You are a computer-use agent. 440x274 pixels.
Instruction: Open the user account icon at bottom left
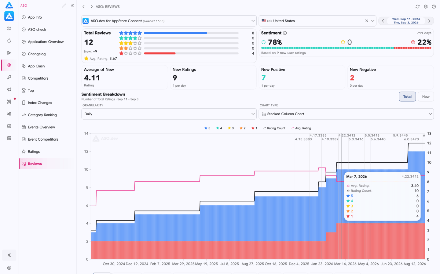9,268
